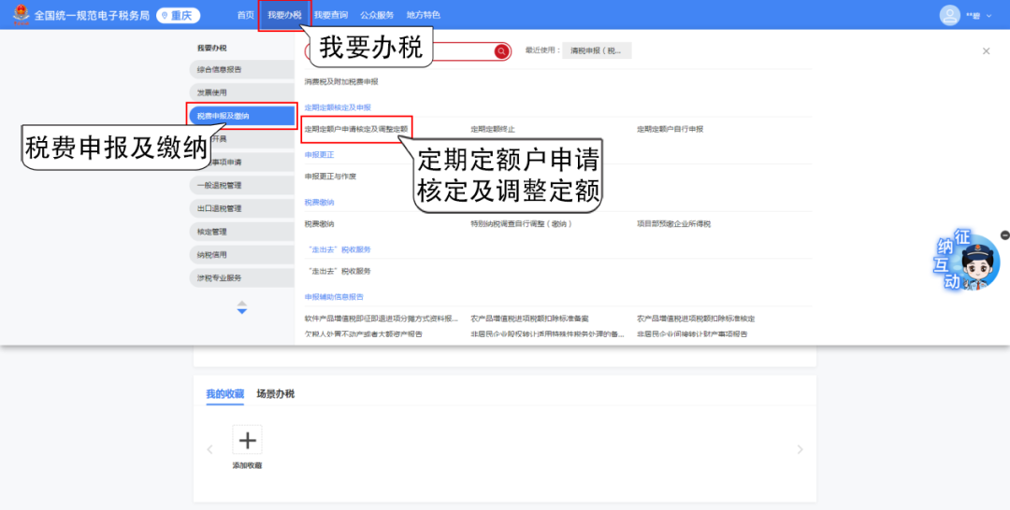Screen dimensions: 1010x510
Task: Select 涉税专业服务 in the sidebar
Action: [x=241, y=277]
